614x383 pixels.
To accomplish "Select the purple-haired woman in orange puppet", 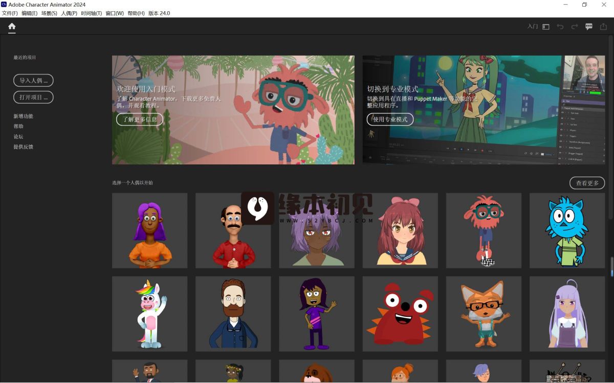I will coord(150,231).
